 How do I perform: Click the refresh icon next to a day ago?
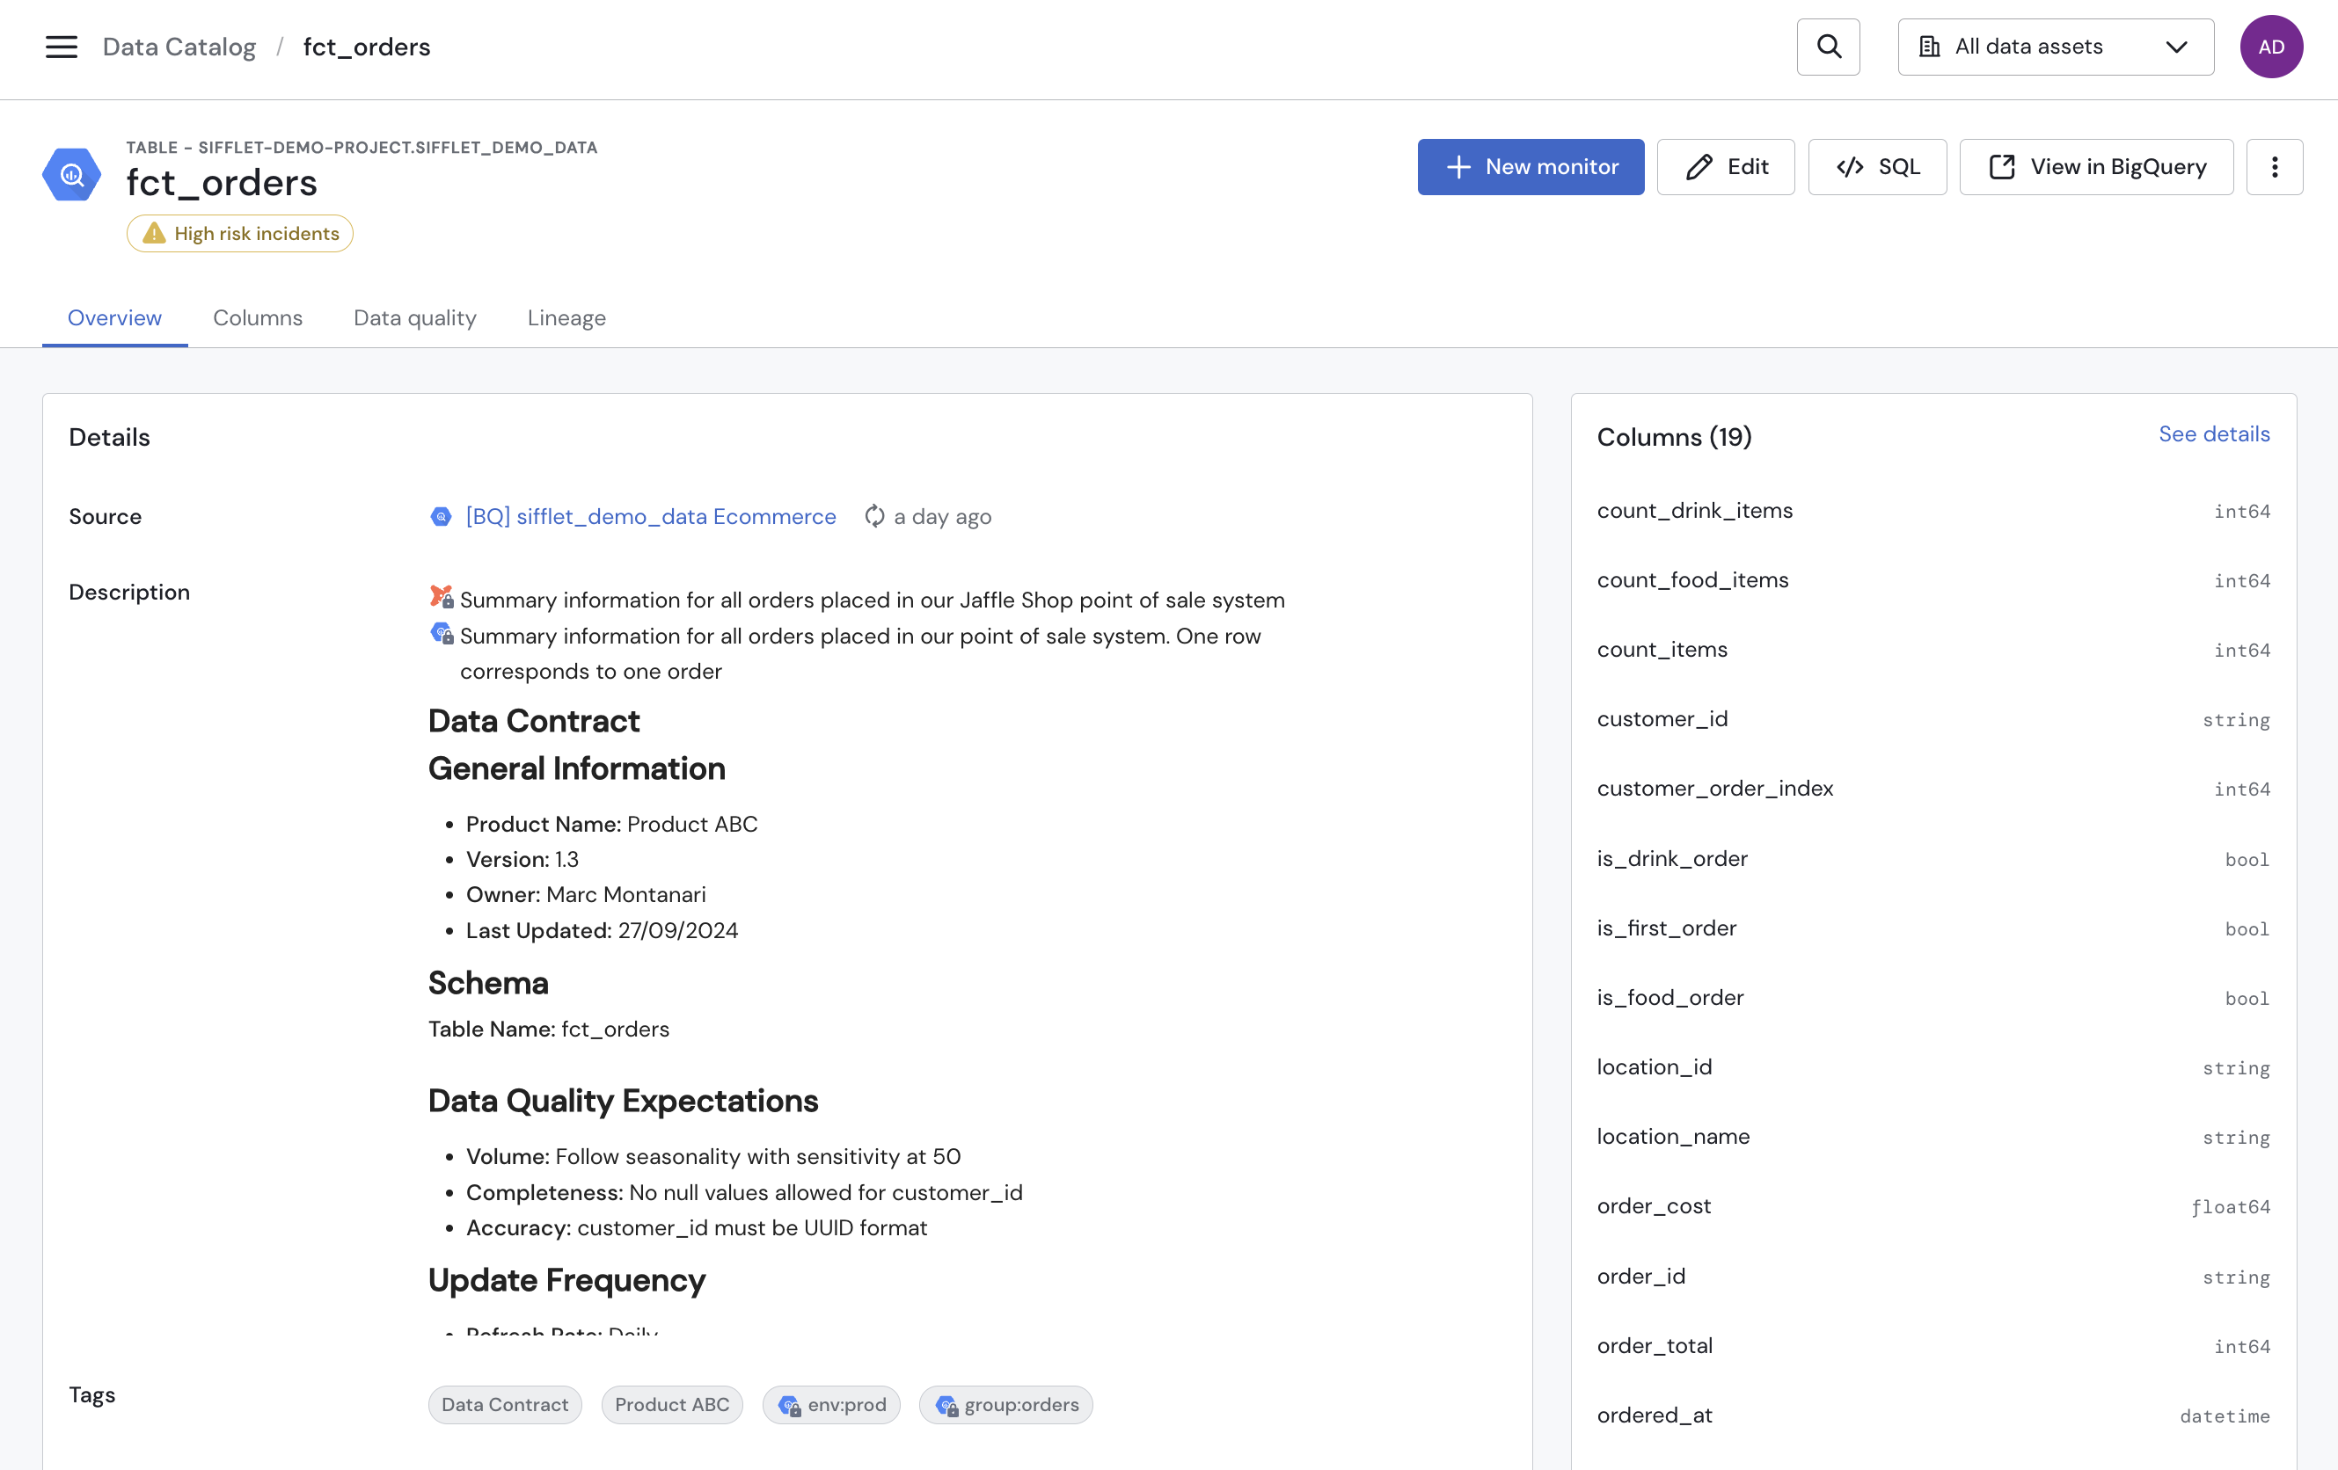(x=875, y=516)
